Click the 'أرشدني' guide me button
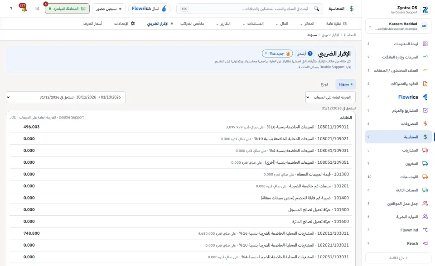The height and width of the screenshot is (266, 435). 304,53
